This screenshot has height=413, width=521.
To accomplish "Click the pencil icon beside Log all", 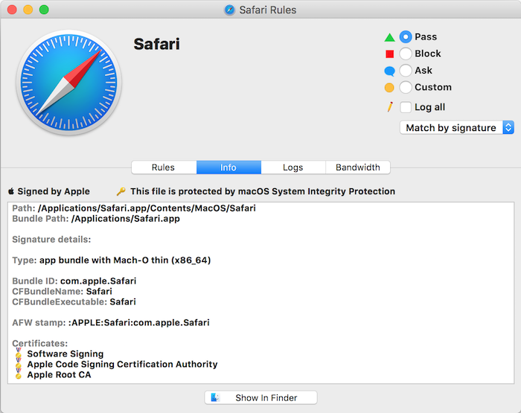I will coord(390,107).
